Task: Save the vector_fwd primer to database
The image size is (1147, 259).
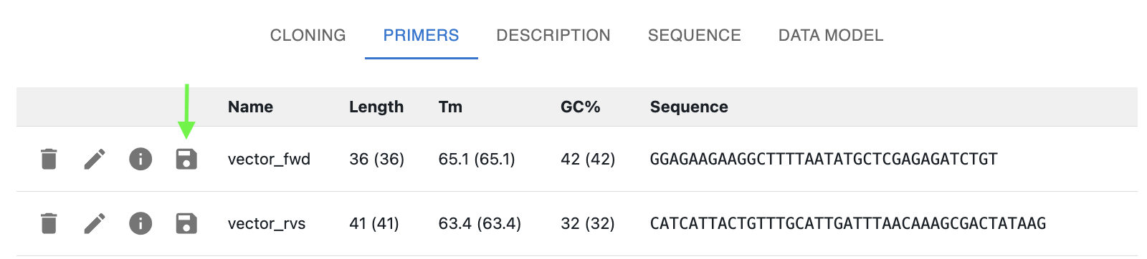Action: 186,159
